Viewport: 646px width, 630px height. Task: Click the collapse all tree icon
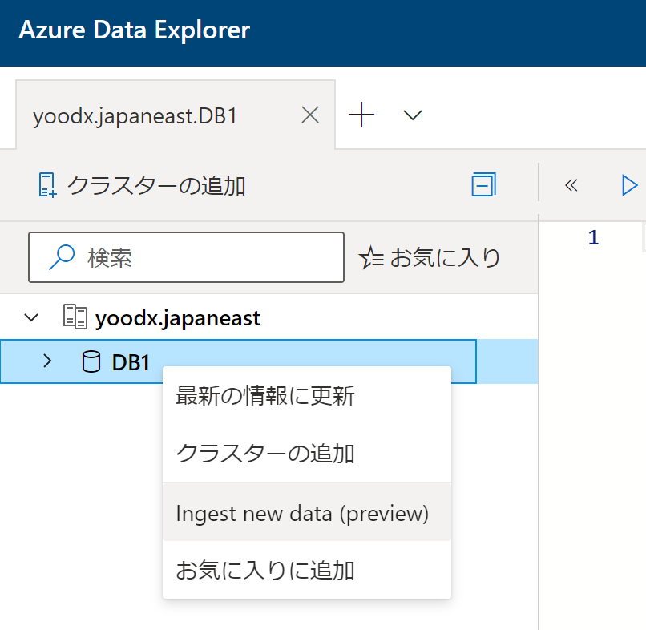point(483,185)
